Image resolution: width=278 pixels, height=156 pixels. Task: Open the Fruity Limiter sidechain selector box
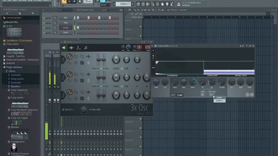(x=212, y=94)
